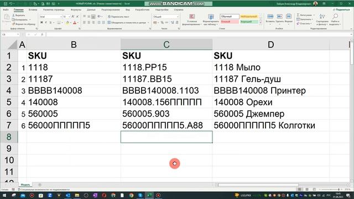
Task: Increase font size with larger A
Action: [x=73, y=17]
